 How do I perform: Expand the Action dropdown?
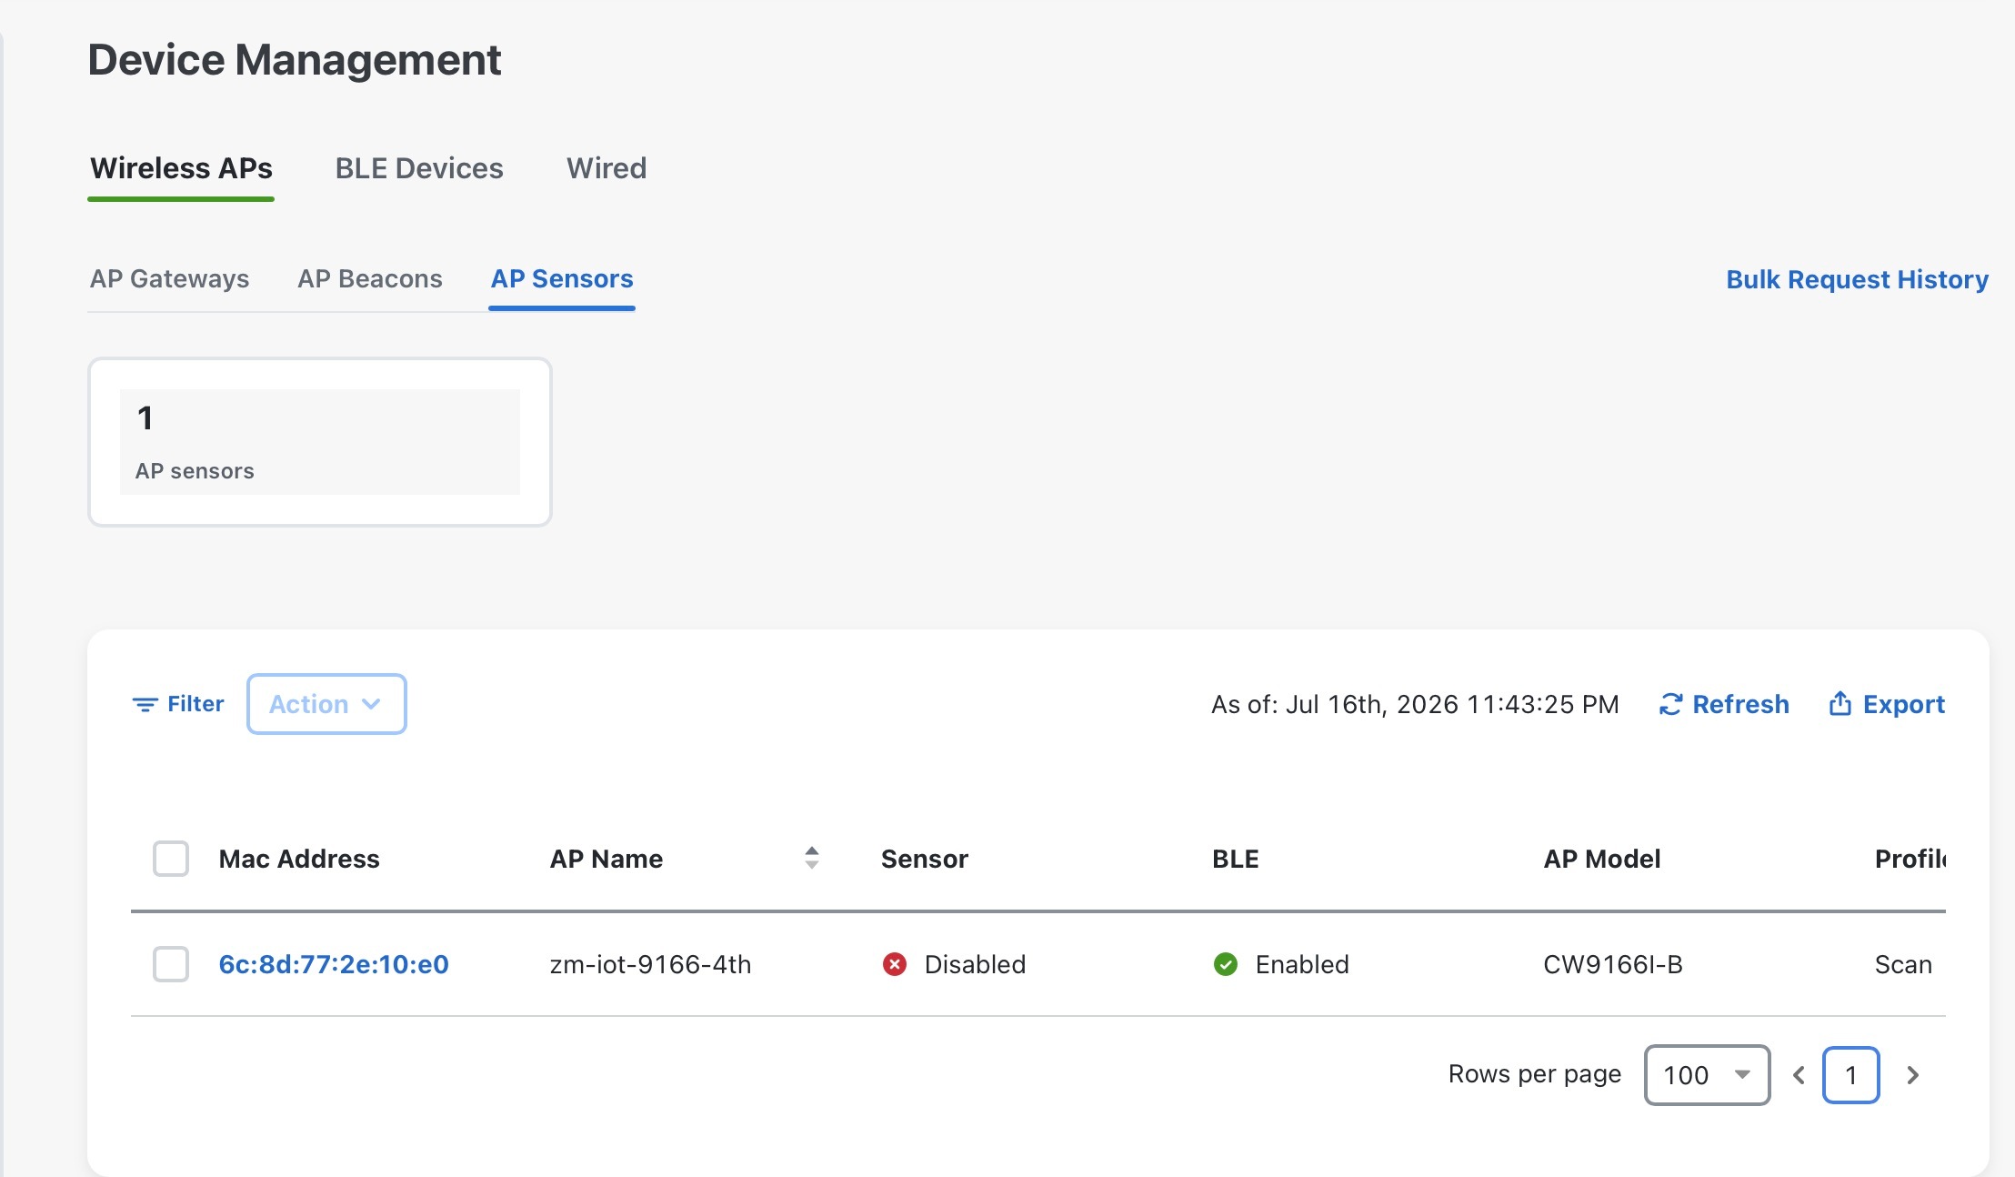326,704
